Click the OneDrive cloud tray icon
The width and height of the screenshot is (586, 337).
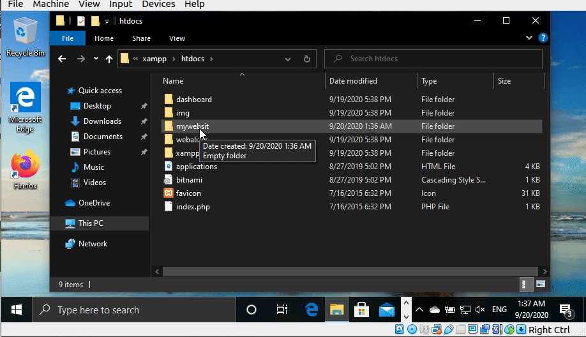[x=434, y=310]
